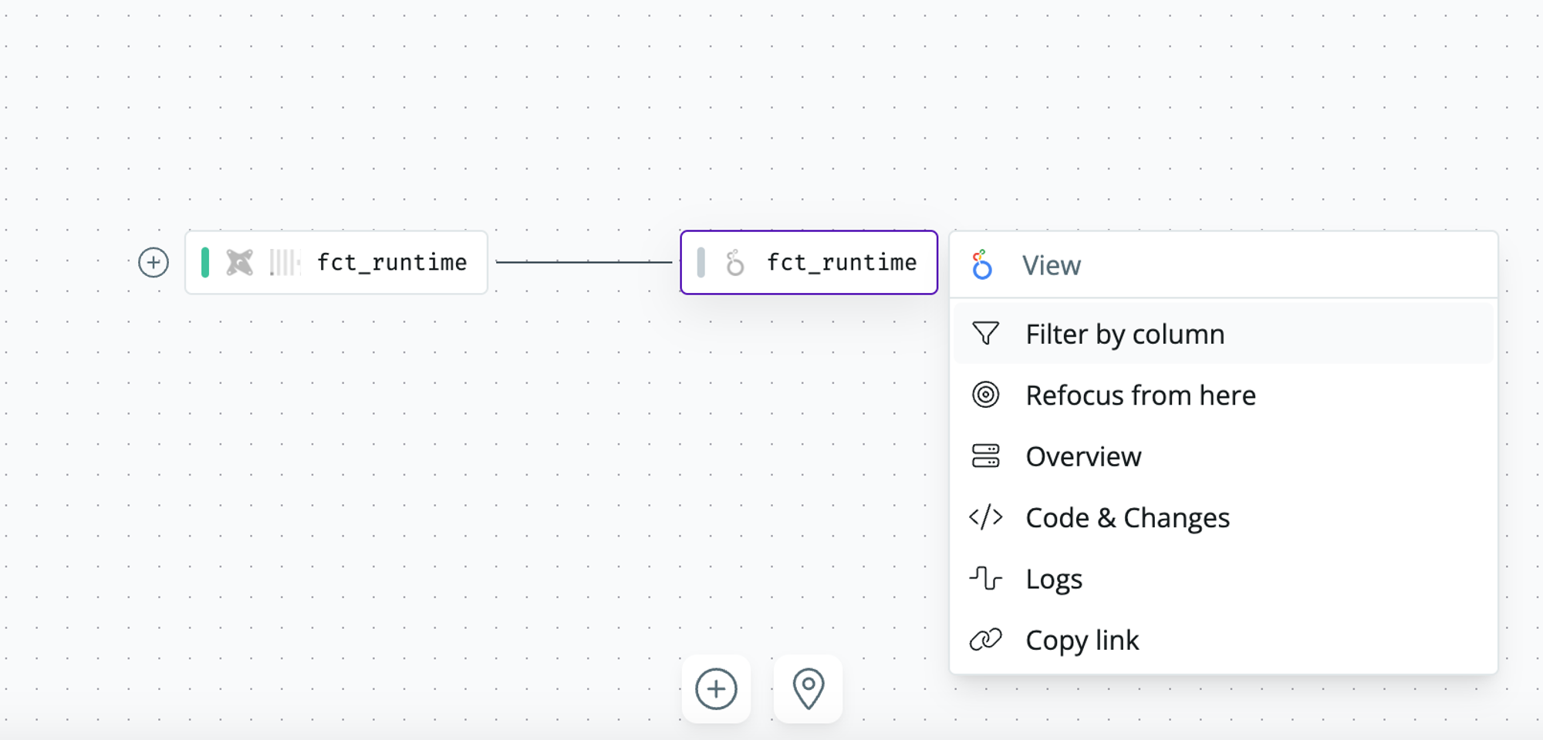Expand upstream nodes with the plus icon left of fct_runtime
The height and width of the screenshot is (740, 1543).
tap(154, 263)
